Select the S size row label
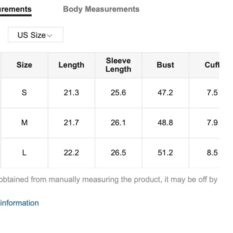Viewport: 233px width, 233px height. pyautogui.click(x=24, y=92)
